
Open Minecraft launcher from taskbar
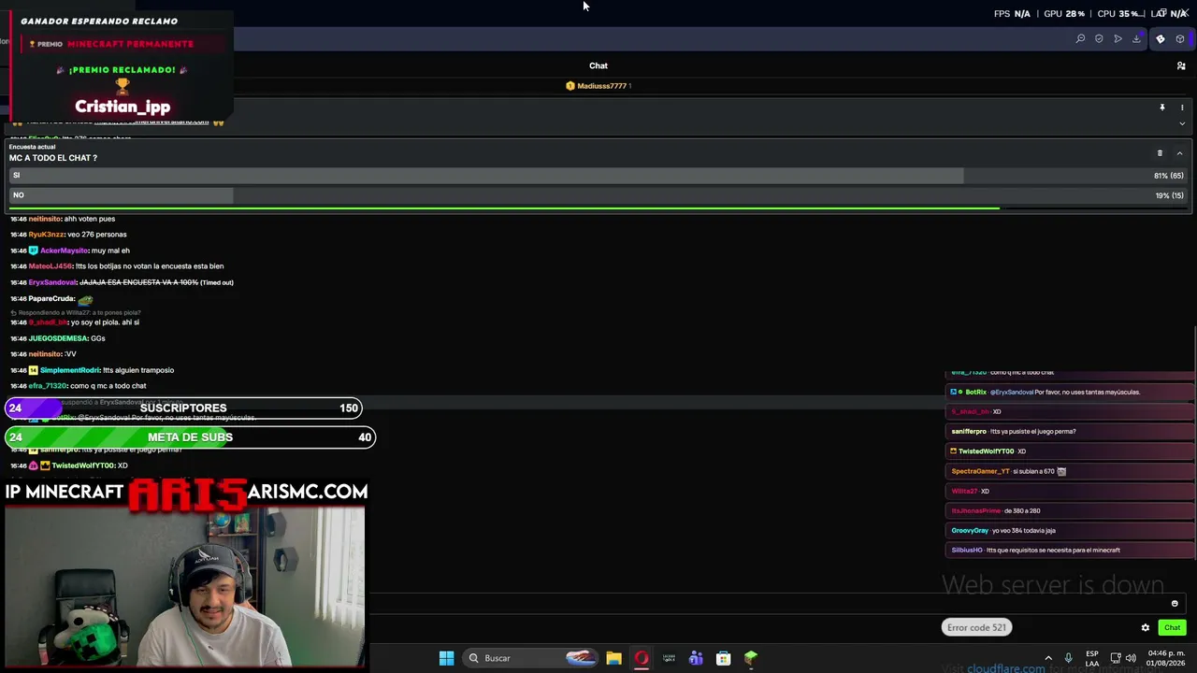(750, 658)
